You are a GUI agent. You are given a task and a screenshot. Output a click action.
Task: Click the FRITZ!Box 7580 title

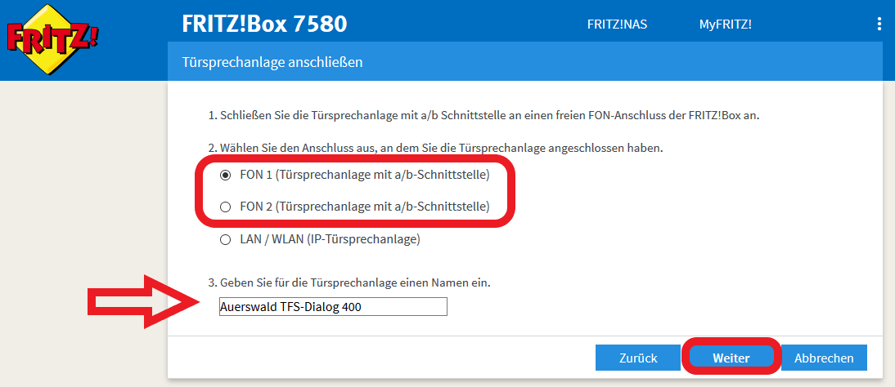click(x=264, y=24)
